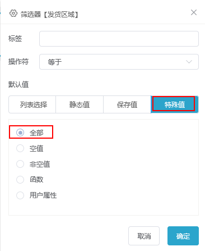The height and width of the screenshot is (251, 205).
Task: Click the 默认值 section label
Action: tap(18, 84)
